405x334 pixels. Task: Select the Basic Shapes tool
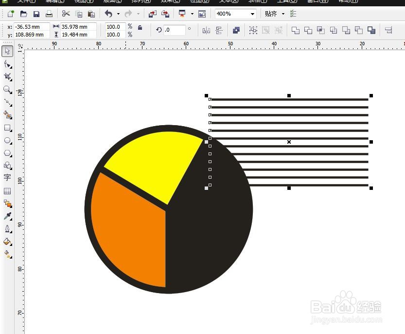[7, 166]
